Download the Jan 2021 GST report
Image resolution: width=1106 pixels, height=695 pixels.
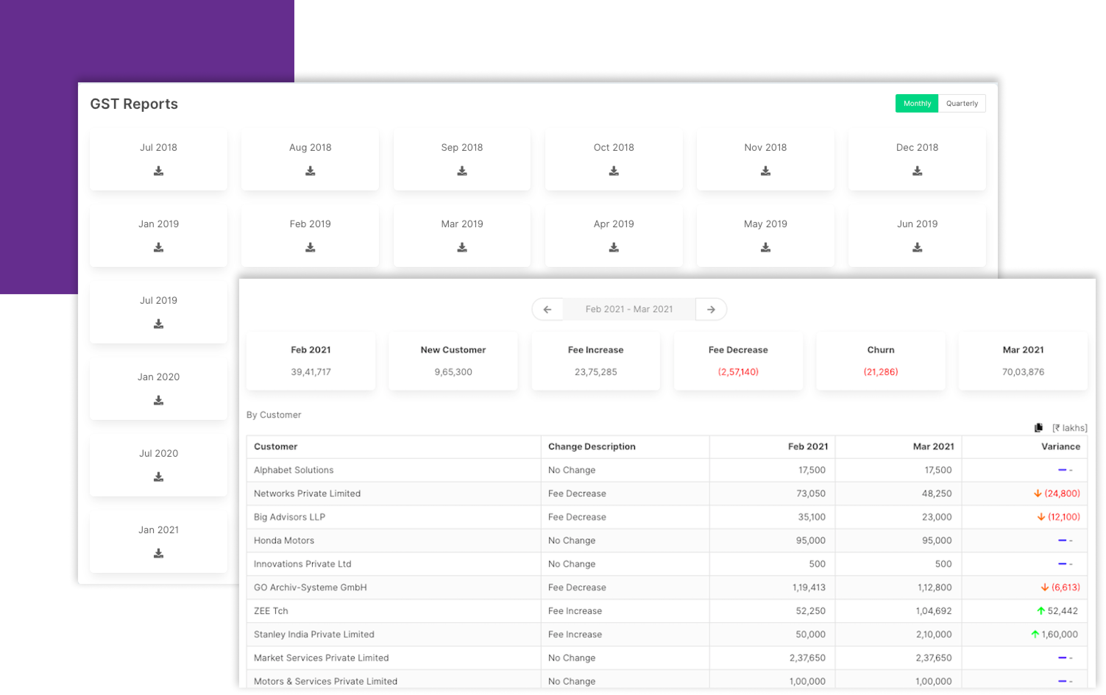coord(159,554)
